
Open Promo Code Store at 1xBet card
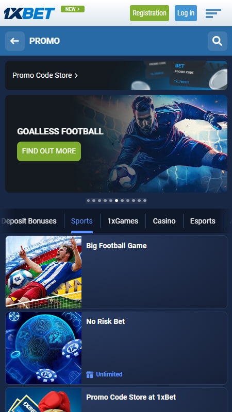click(x=117, y=400)
